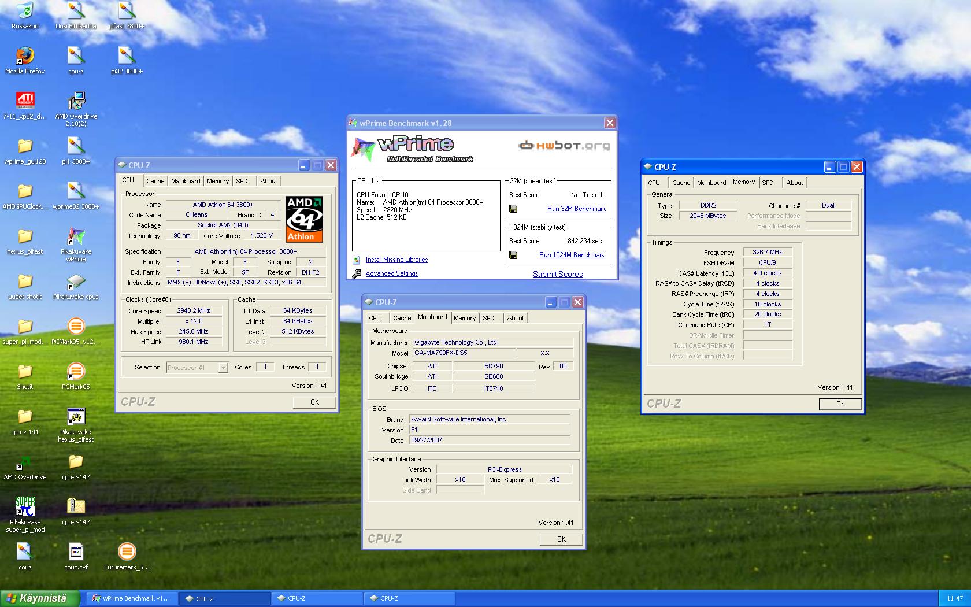Select the couz image file icon
Viewport: 971px width, 607px height.
click(x=25, y=552)
